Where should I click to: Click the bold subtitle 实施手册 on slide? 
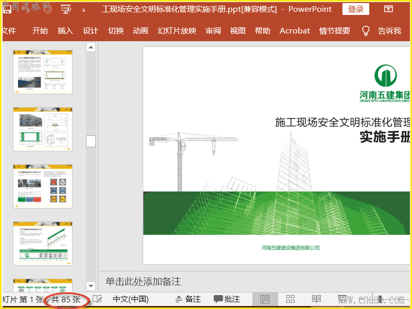coord(385,137)
